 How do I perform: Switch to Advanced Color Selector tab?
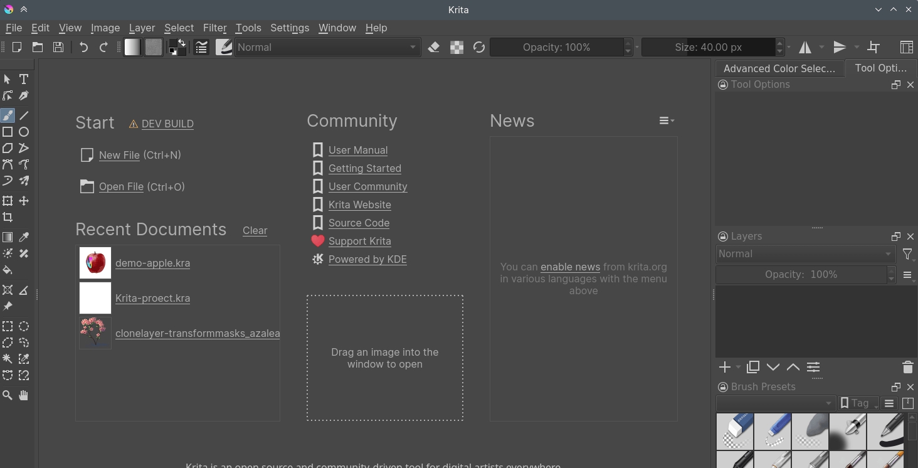point(779,69)
